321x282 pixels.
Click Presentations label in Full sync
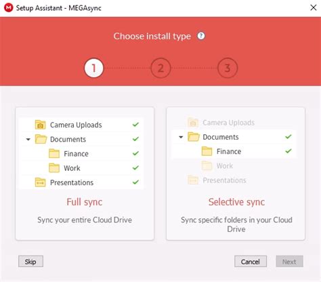[72, 182]
